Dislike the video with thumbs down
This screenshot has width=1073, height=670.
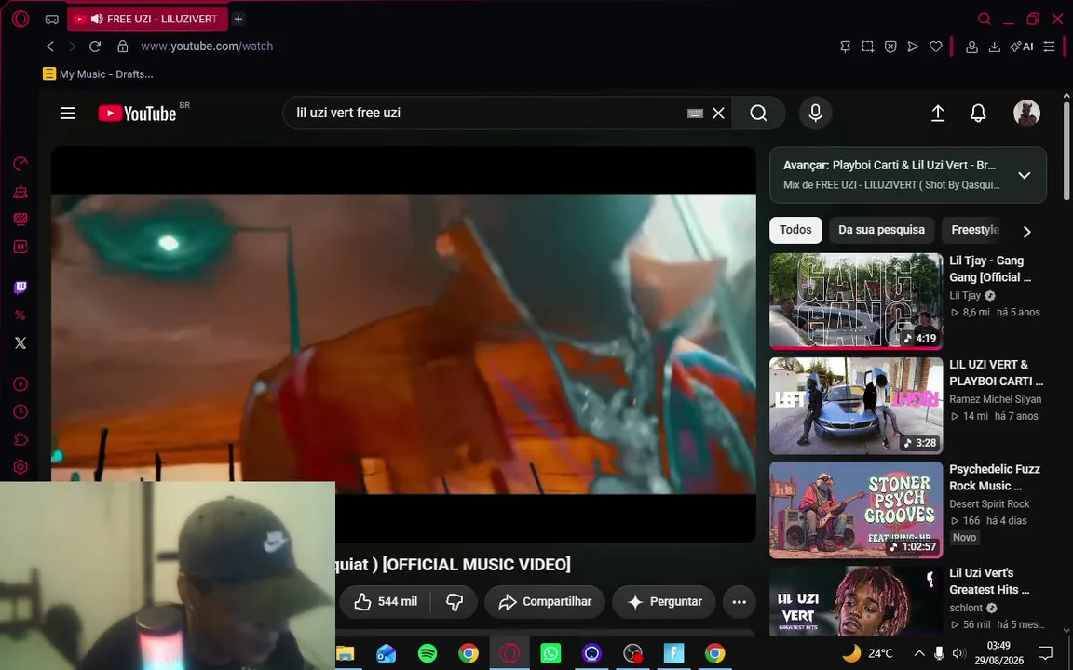[455, 602]
